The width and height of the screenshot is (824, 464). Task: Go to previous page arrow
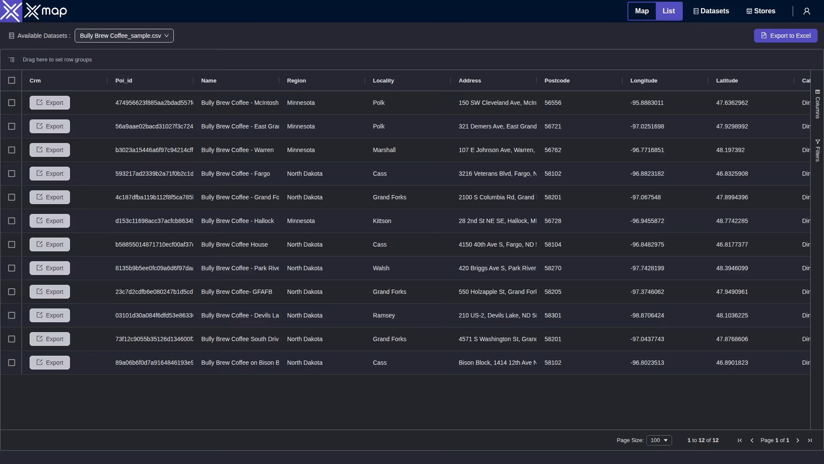(x=752, y=440)
